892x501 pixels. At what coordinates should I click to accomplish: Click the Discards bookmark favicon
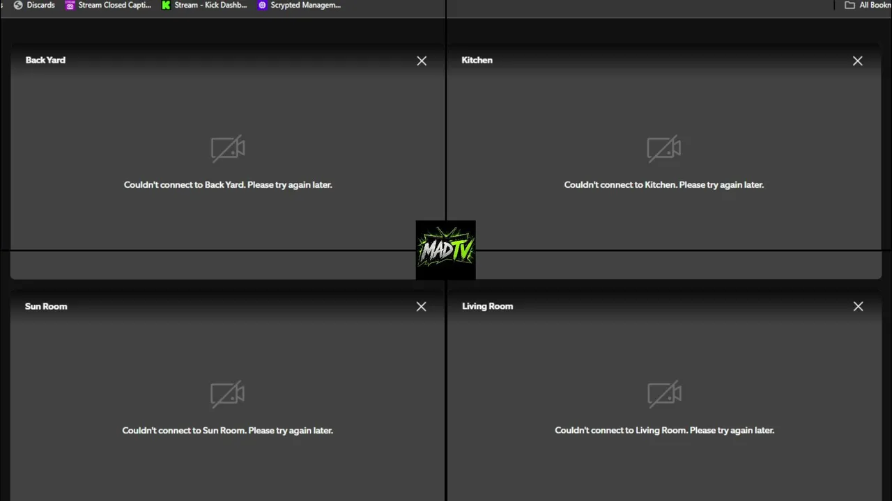pos(18,5)
